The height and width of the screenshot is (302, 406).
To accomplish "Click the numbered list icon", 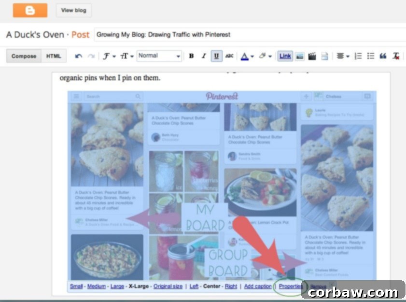I will (x=358, y=56).
